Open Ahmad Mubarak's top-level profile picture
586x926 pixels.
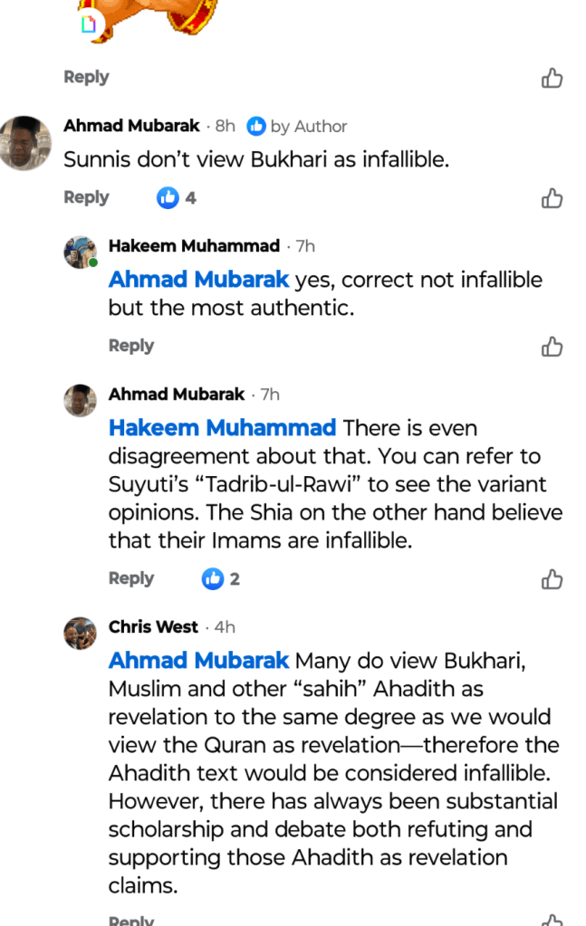coord(25,141)
